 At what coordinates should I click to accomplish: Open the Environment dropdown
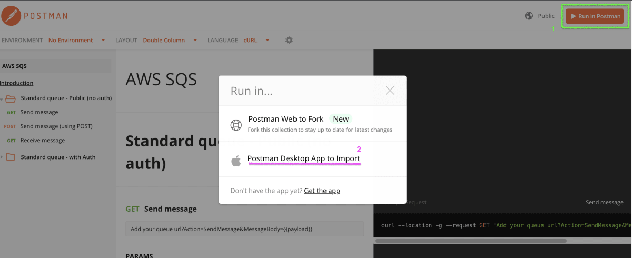(77, 40)
